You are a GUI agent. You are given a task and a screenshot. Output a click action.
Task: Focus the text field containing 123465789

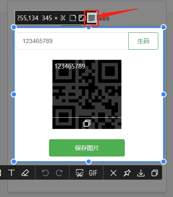click(72, 41)
